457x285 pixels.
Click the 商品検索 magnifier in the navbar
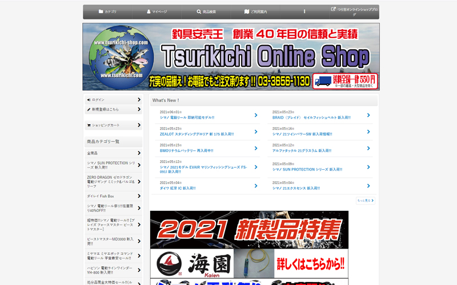pos(206,11)
